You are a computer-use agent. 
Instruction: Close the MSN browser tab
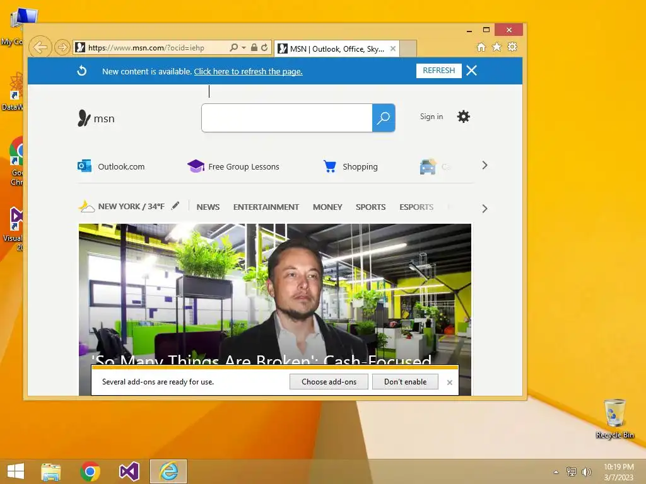click(x=393, y=49)
